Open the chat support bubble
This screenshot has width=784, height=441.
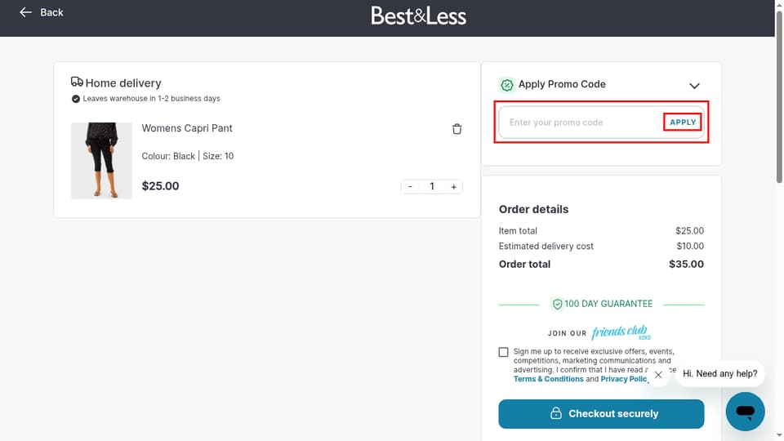tap(745, 412)
